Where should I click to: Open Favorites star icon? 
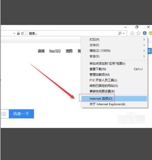139,33
